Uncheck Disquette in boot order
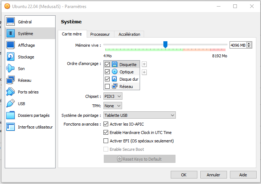This screenshot has width=261, height=184. 107,64
